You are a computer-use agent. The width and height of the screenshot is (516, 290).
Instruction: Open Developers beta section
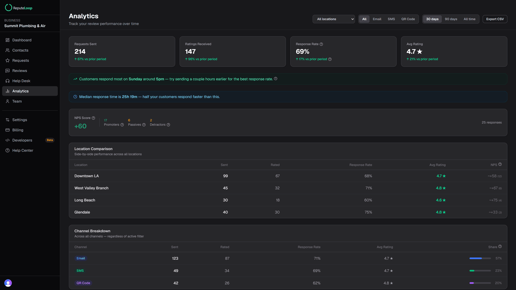30,140
